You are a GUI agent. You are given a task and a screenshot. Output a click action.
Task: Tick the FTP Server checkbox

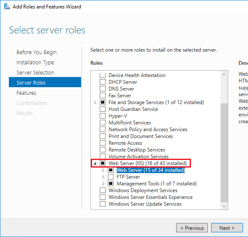tap(111, 177)
